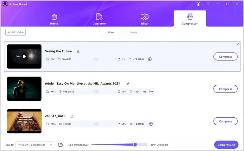The width and height of the screenshot is (244, 151).
Task: Switch to Video compression mode
Action: pos(111,32)
